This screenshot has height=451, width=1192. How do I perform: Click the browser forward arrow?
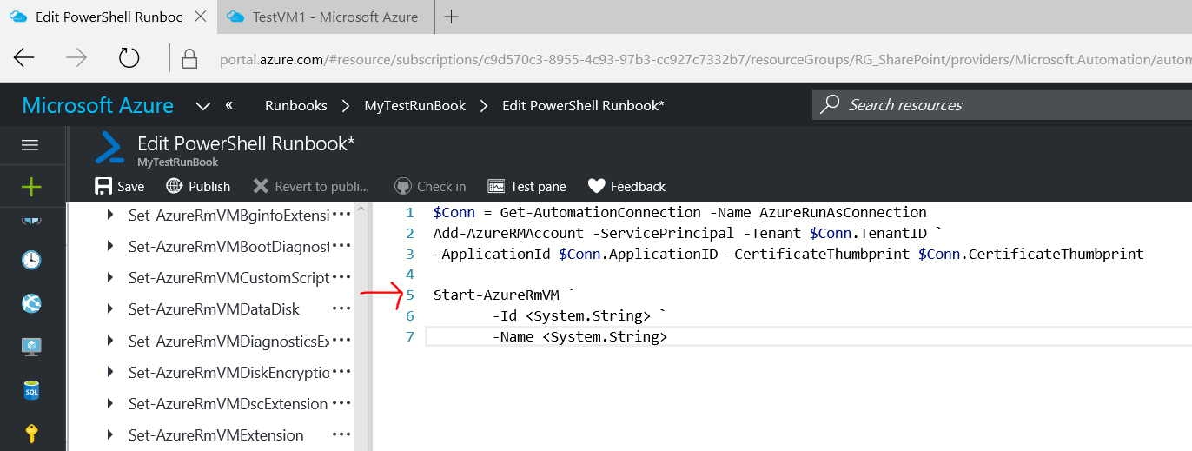pos(76,58)
